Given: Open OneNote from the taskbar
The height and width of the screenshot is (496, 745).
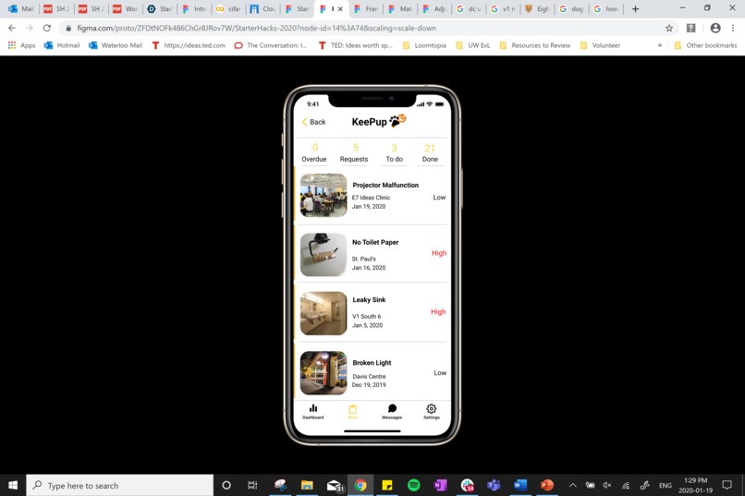Looking at the screenshot, I should pyautogui.click(x=441, y=485).
